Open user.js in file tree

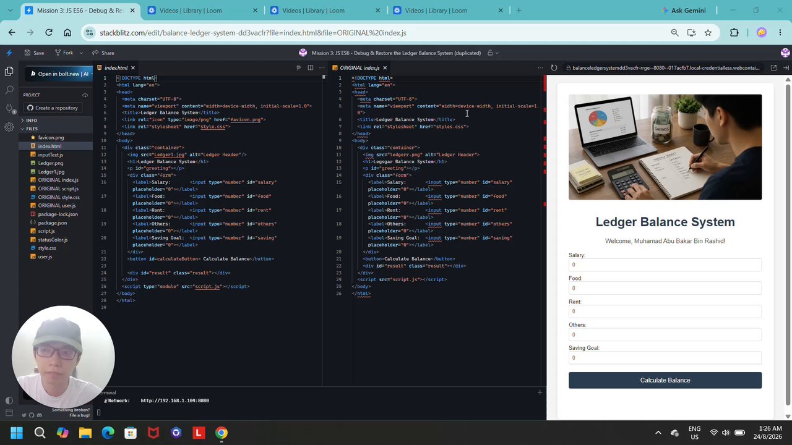point(45,256)
